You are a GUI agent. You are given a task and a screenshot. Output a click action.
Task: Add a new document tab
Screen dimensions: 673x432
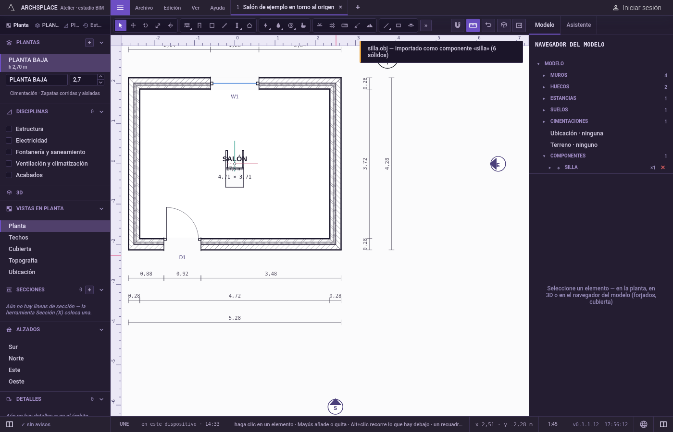(358, 7)
